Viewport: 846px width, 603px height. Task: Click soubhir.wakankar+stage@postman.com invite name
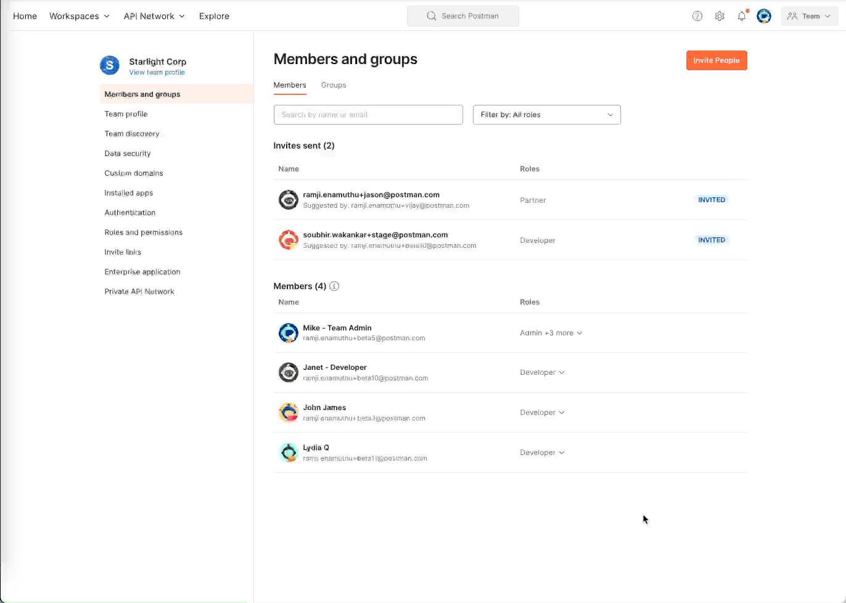point(376,235)
